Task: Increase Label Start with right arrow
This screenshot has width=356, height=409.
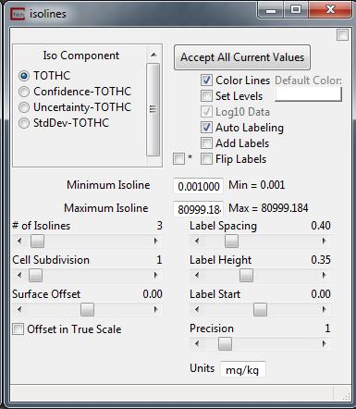Action: [x=324, y=309]
